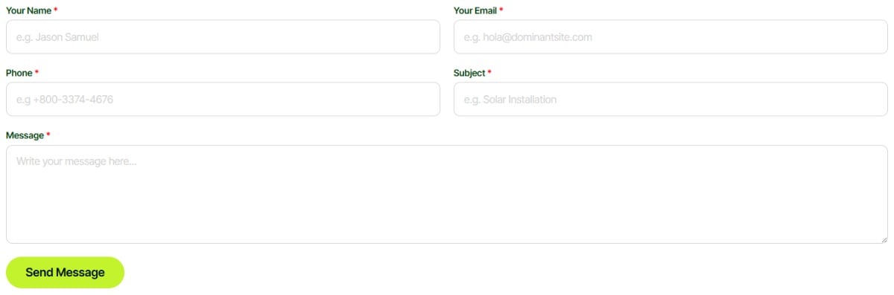Click the Message textarea resize handle
Viewport: 894px width, 295px height.
pyautogui.click(x=884, y=239)
